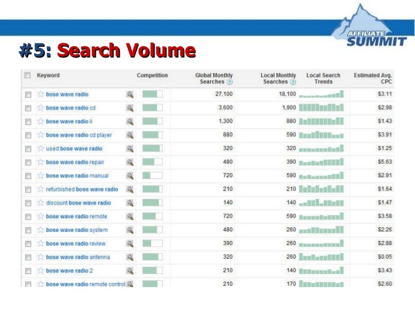This screenshot has width=415, height=311.
Task: Sort by the Competition column header
Action: (x=152, y=75)
